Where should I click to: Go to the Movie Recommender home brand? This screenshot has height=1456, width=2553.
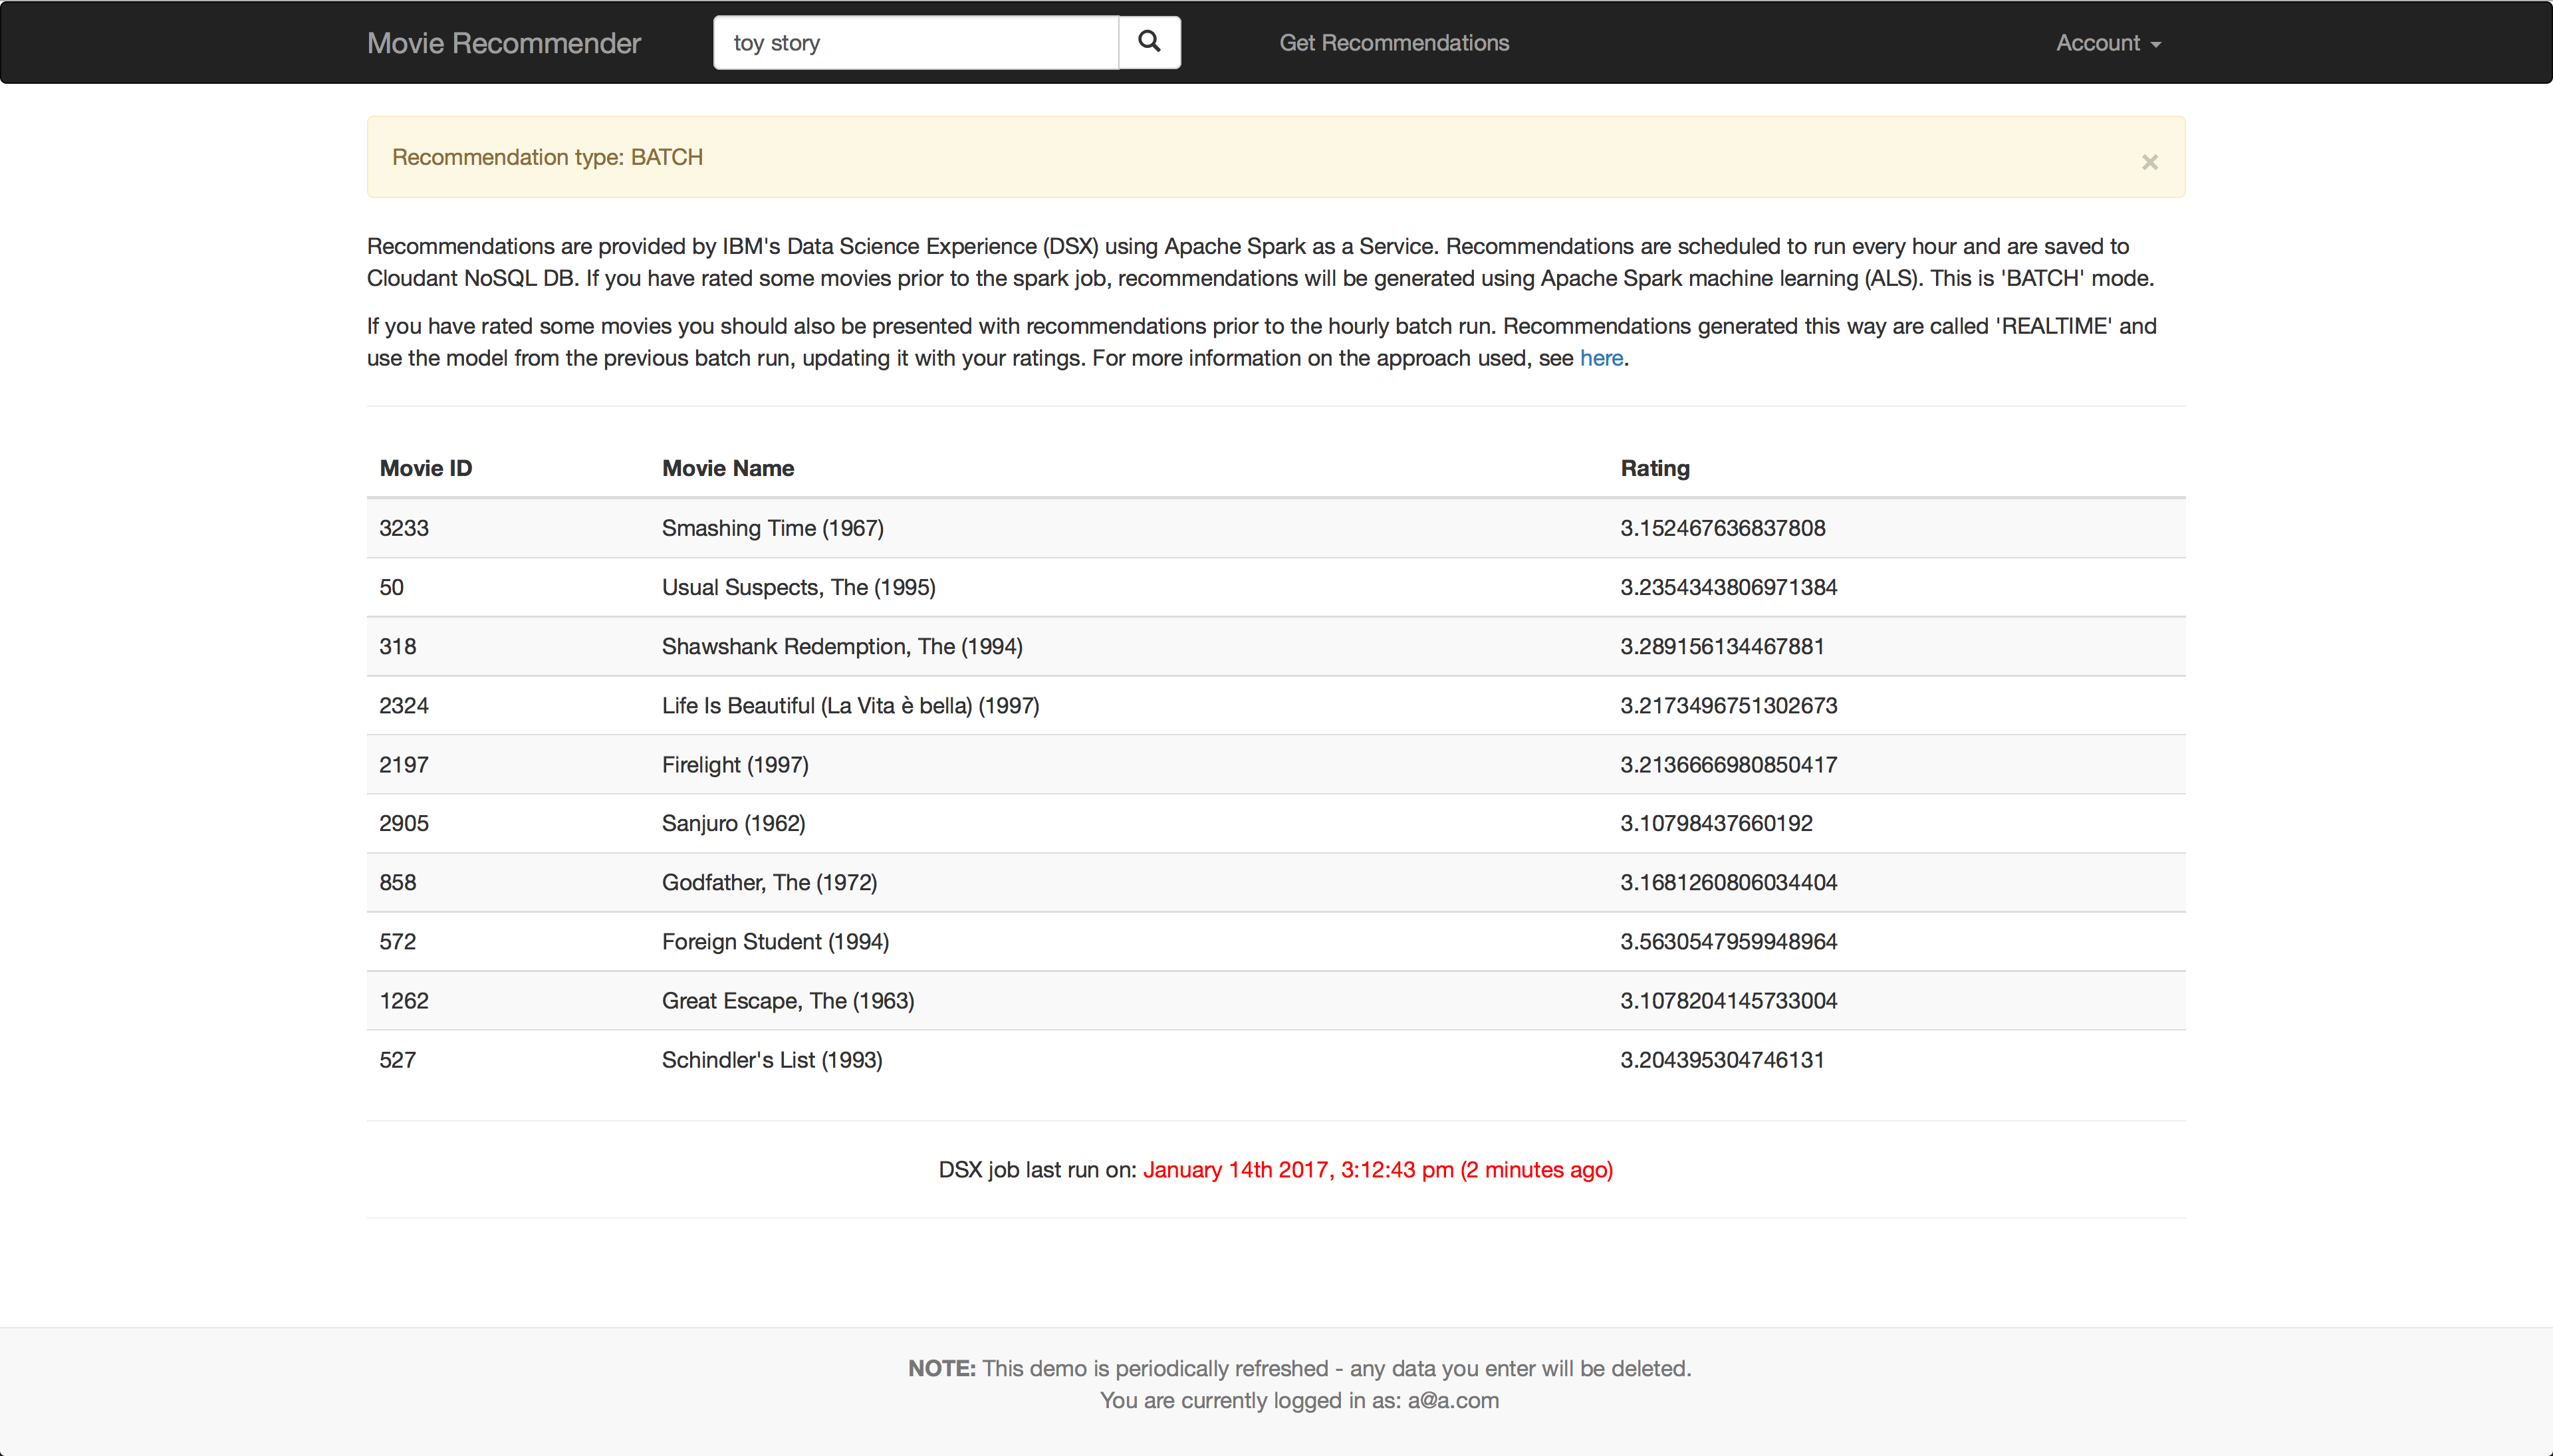point(503,43)
